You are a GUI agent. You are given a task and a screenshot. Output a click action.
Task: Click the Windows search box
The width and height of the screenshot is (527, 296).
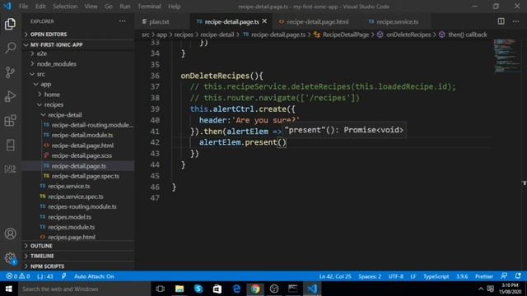tap(84, 289)
